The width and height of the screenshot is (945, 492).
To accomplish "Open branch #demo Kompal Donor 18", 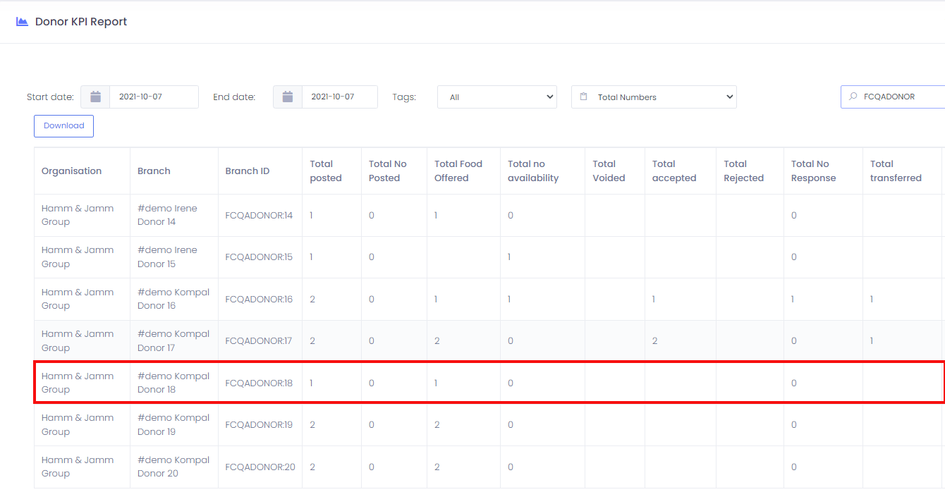I will [173, 383].
